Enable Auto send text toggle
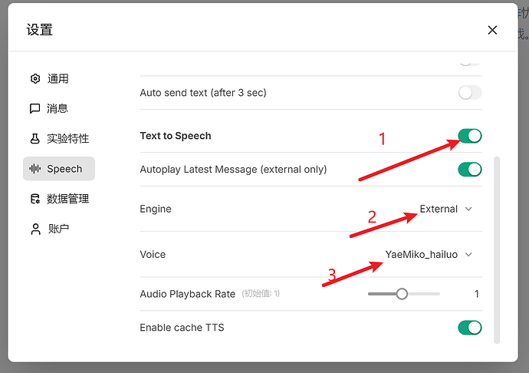This screenshot has height=373, width=529. tap(470, 93)
